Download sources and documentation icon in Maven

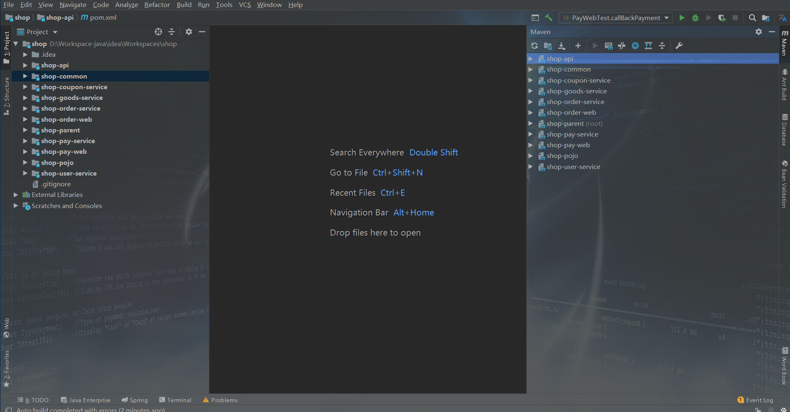click(x=562, y=46)
